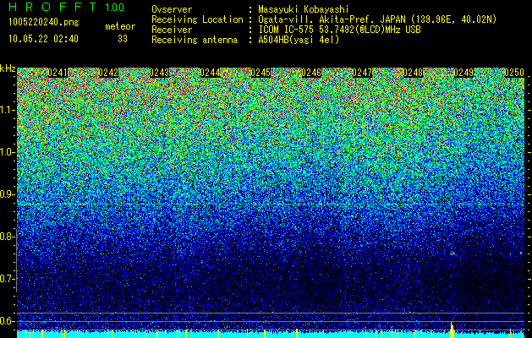Click the meteor count value 33

pos(123,39)
